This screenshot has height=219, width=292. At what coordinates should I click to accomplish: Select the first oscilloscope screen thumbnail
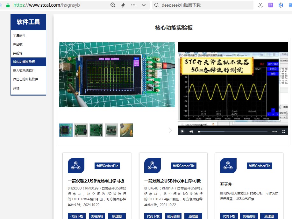(x=66, y=130)
